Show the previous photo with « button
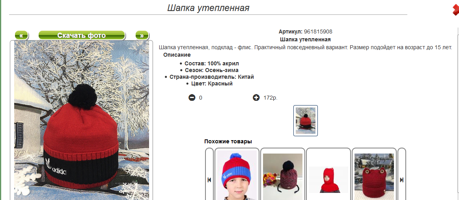Viewport: 459px width, 200px height. (21, 35)
